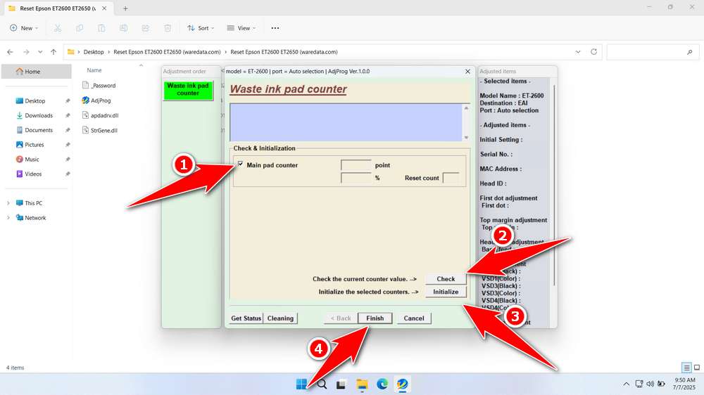704x395 pixels.
Task: Go up one folder level arrow
Action: (x=54, y=52)
